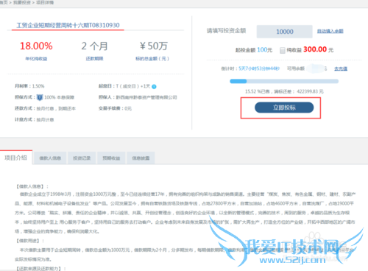The height and width of the screenshot is (271, 368).
Task: Click the calculator icon beside 纯收益
Action: 283,50
